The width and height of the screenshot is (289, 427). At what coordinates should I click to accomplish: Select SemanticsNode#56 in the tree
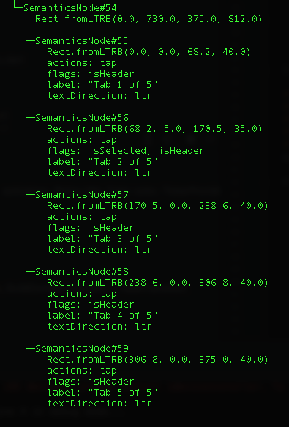click(82, 118)
